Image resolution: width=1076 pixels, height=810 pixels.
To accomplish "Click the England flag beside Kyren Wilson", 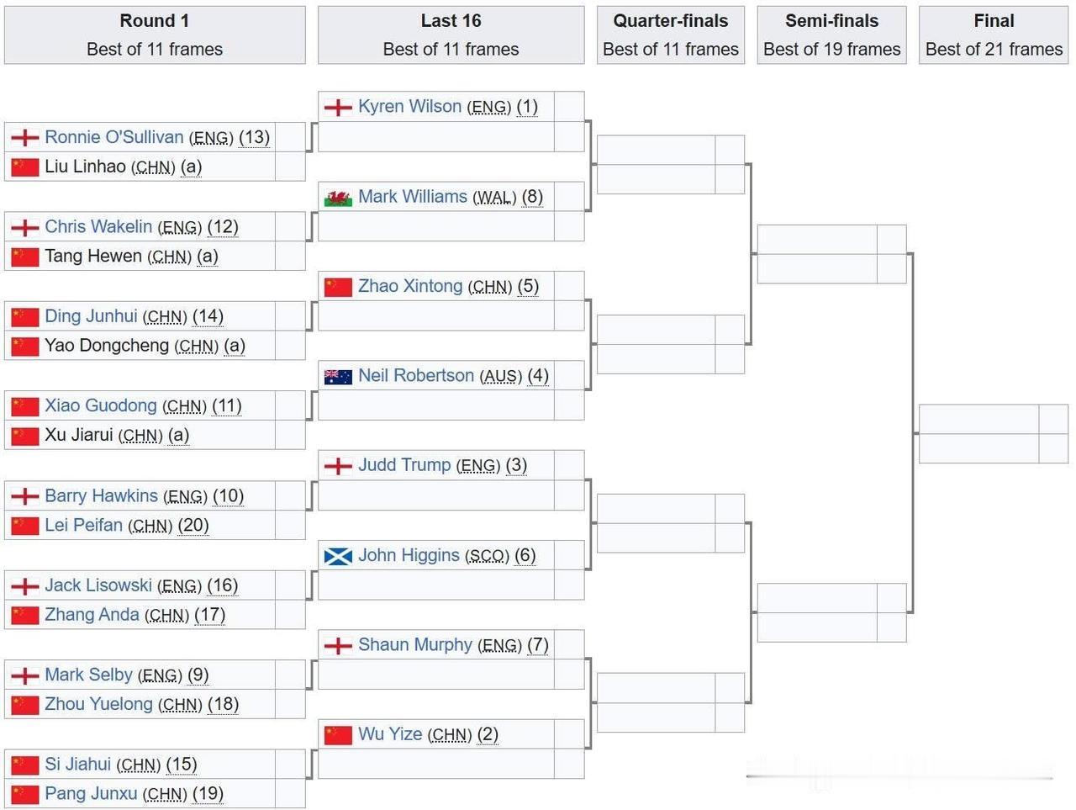I will click(x=338, y=108).
